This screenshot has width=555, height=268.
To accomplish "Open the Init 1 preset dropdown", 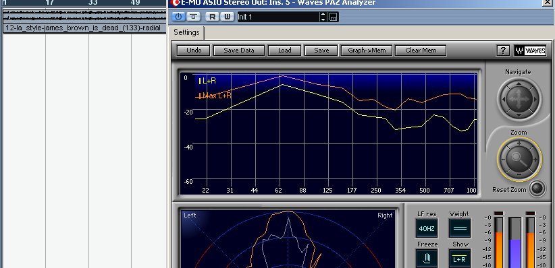I will click(278, 17).
